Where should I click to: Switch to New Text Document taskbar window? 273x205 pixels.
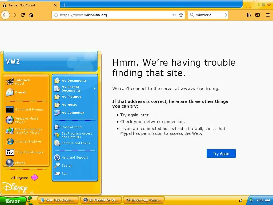point(58,200)
